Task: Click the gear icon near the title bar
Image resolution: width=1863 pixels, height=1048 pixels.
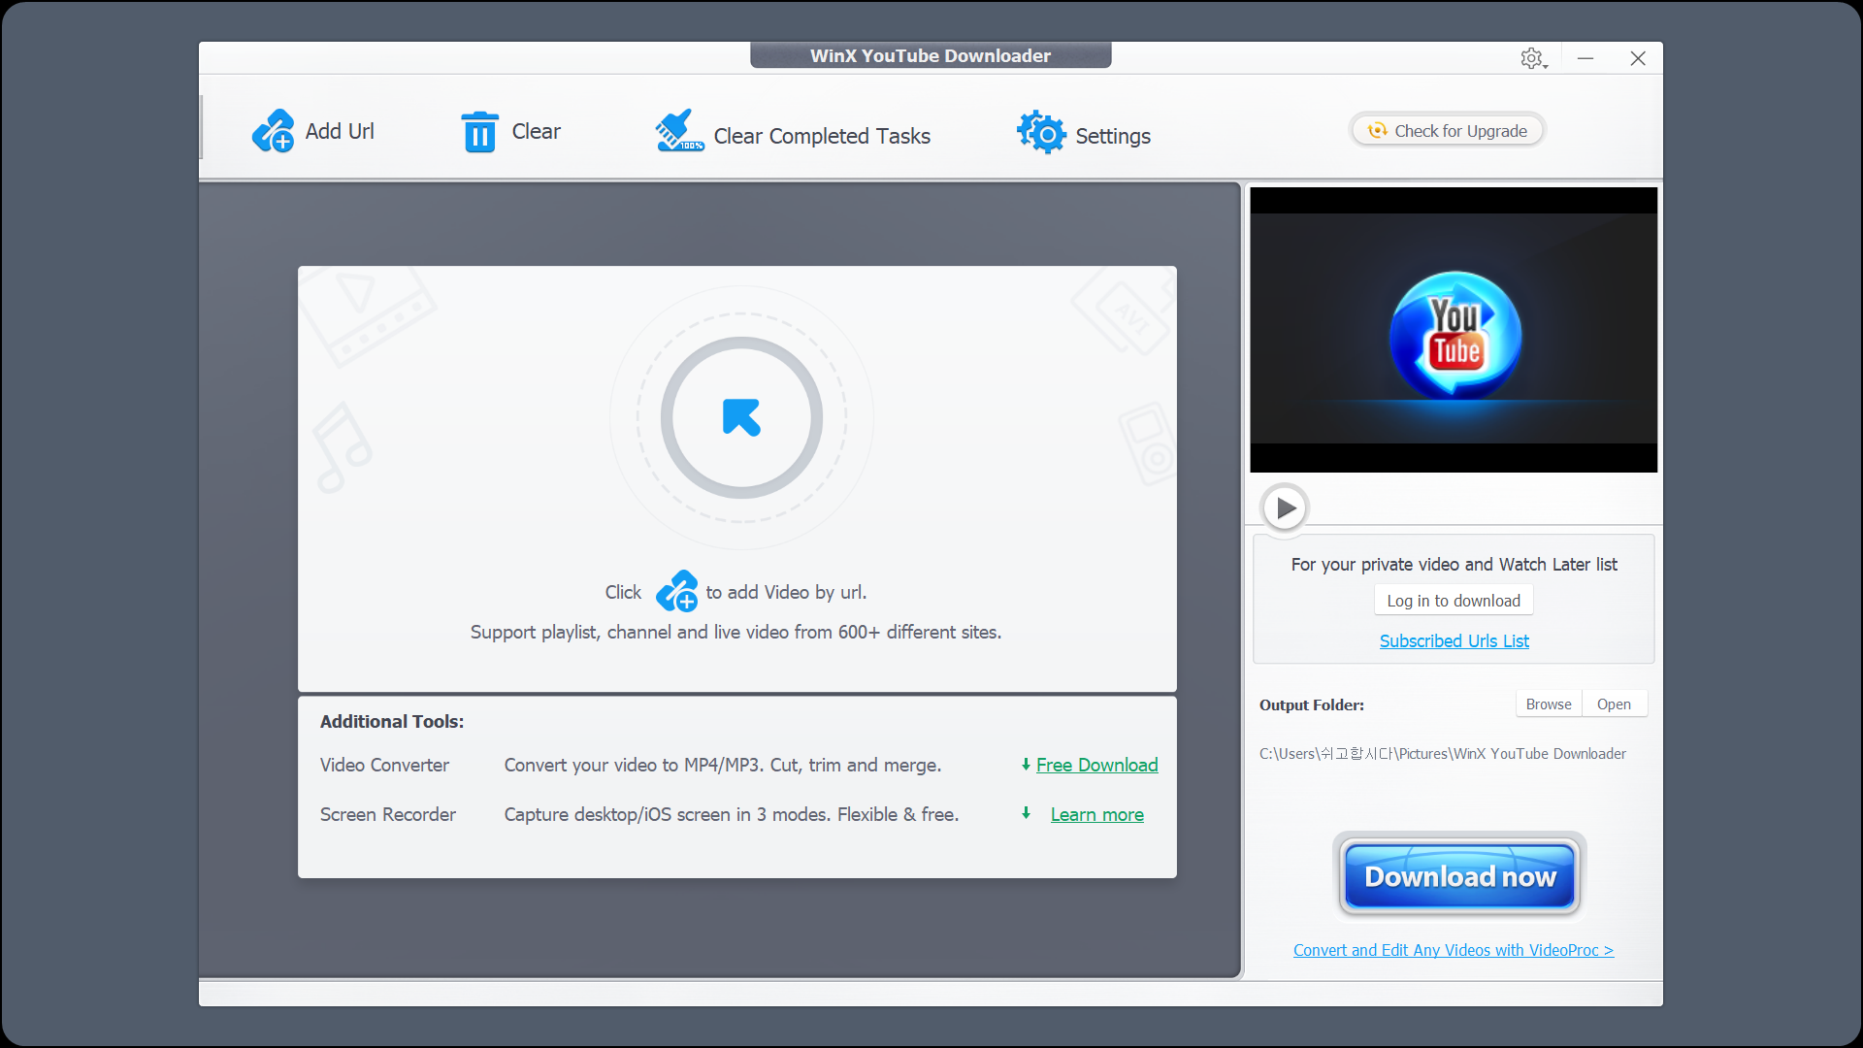Action: [x=1531, y=58]
